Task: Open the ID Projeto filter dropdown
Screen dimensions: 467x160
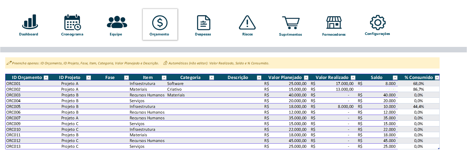Action: coord(89,77)
